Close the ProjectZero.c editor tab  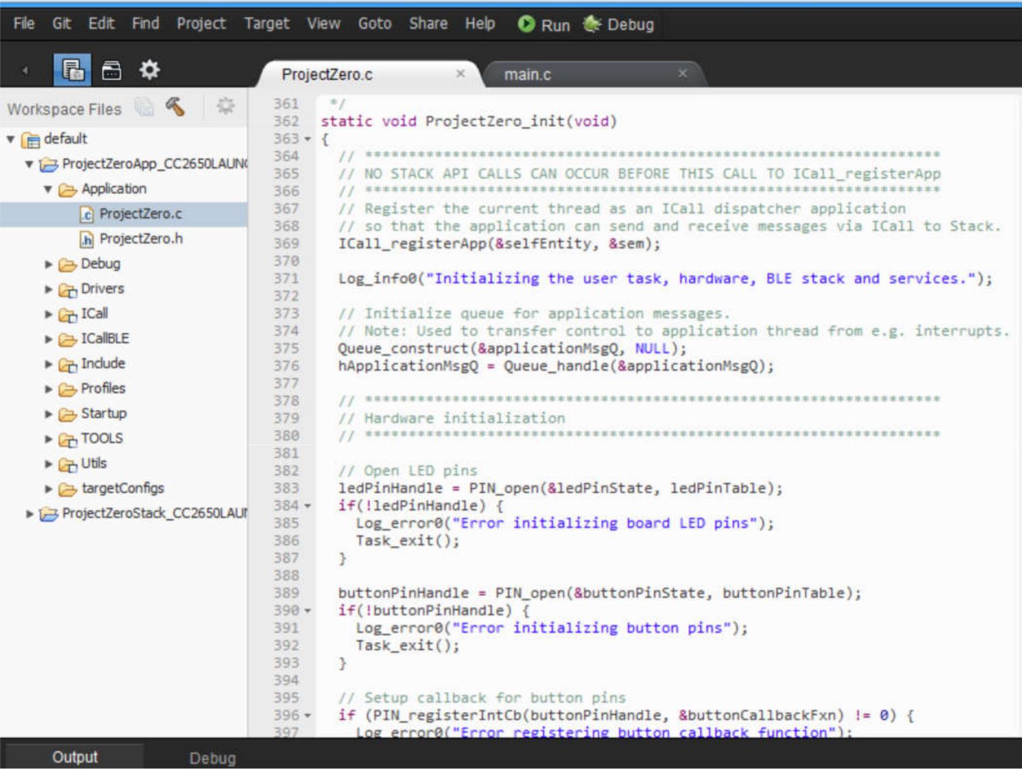point(460,74)
